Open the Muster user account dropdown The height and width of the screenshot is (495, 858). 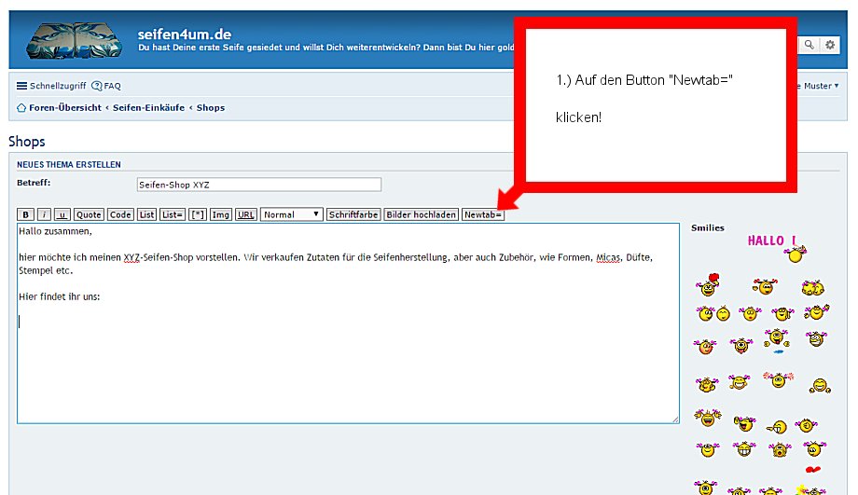(820, 86)
